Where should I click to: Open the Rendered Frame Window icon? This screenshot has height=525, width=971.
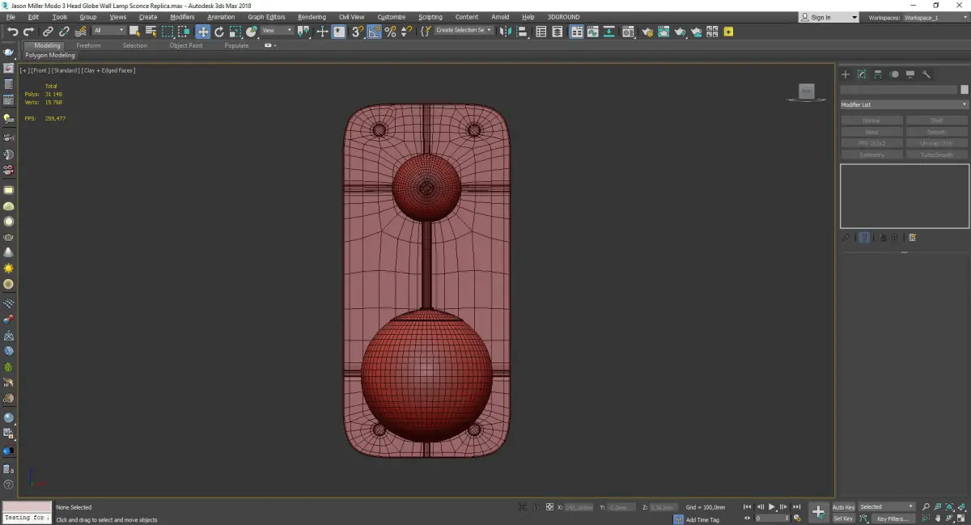[664, 32]
